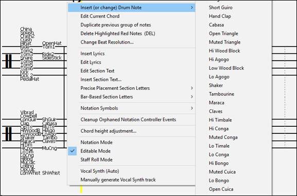Viewport: 297px width, 196px height.
Task: Click the upper percussion clef symbol
Action: 8,61
